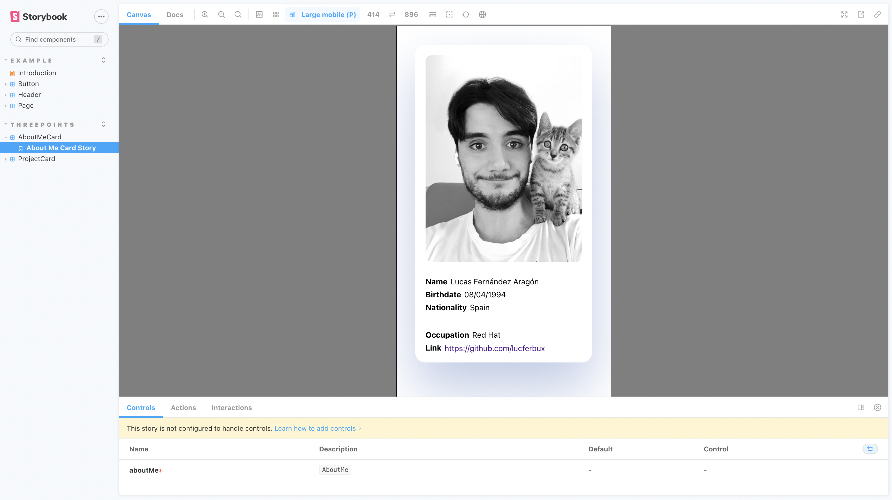Open the Interactions tab in the addons panel
The image size is (892, 500).
232,407
